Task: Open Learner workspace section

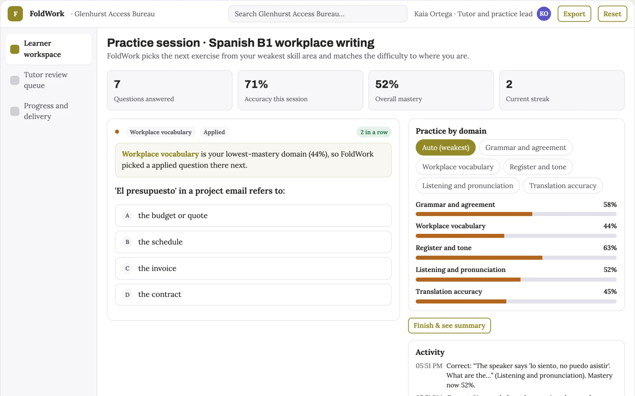Action: point(48,49)
